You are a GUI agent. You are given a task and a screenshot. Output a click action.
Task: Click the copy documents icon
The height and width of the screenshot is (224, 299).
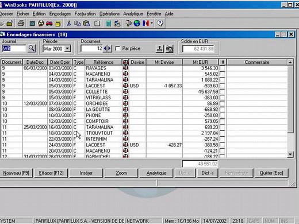(77, 24)
